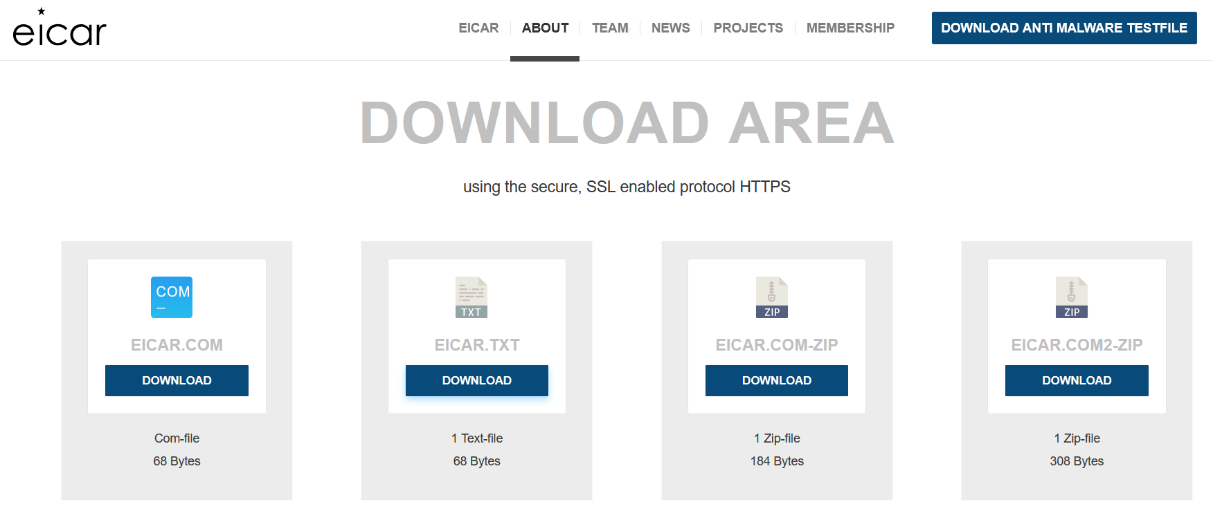Image resolution: width=1213 pixels, height=520 pixels.
Task: Download the EICAR.COM file
Action: [x=177, y=380]
